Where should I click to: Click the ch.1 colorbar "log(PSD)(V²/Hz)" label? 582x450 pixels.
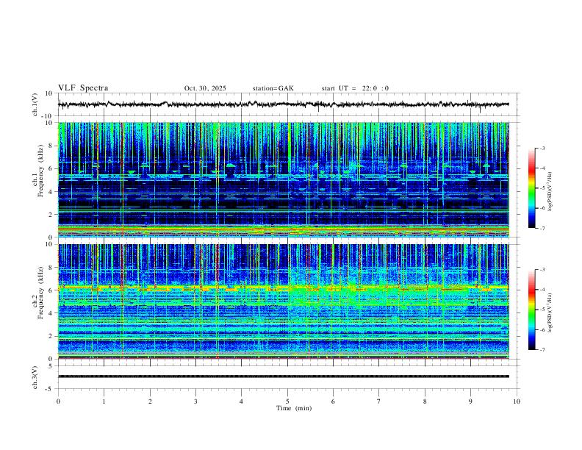pos(550,191)
